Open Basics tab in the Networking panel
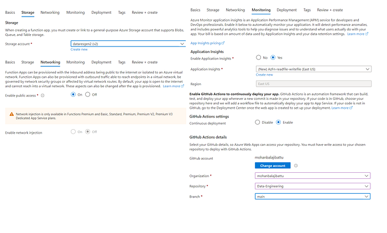 [10, 62]
